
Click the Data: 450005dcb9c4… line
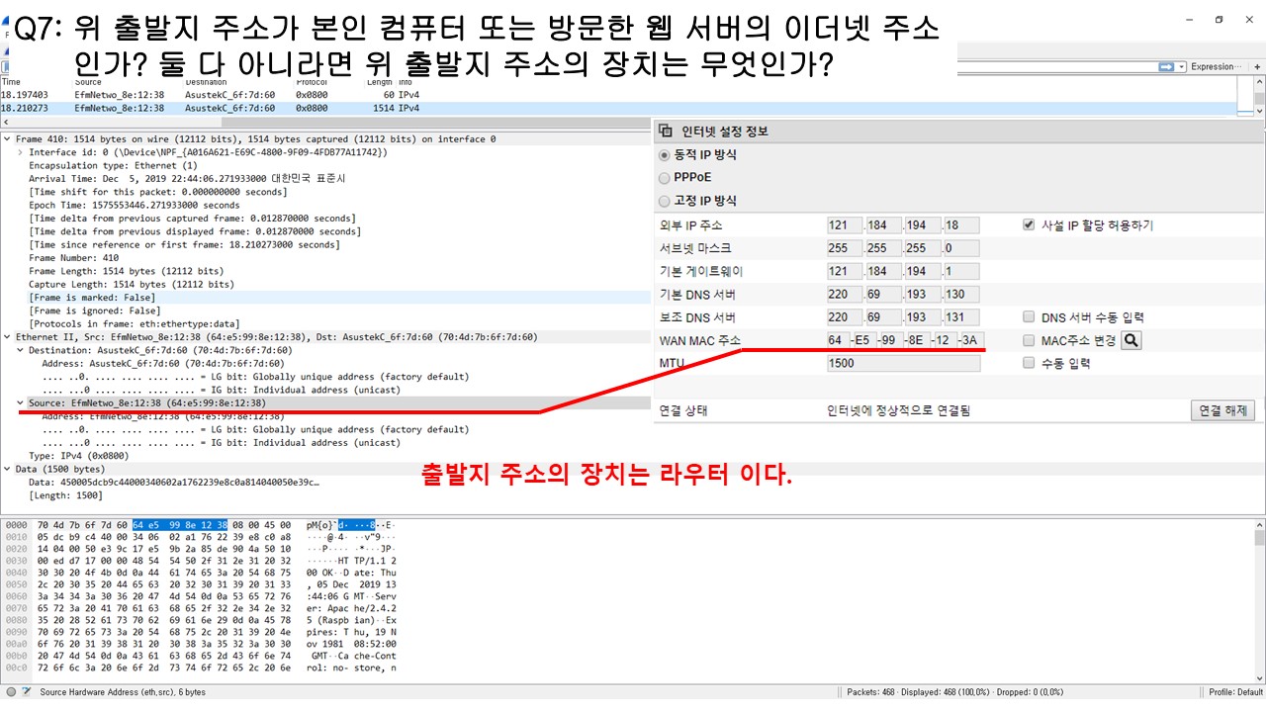point(173,482)
